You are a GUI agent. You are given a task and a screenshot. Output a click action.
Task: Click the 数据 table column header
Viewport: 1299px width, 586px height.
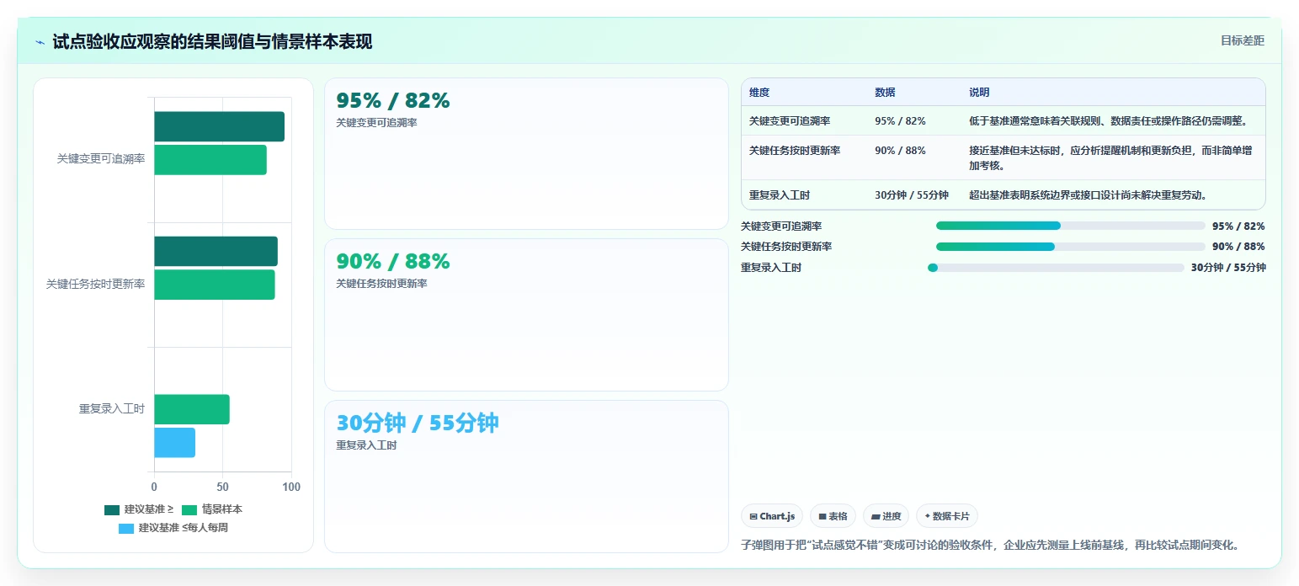coord(886,93)
